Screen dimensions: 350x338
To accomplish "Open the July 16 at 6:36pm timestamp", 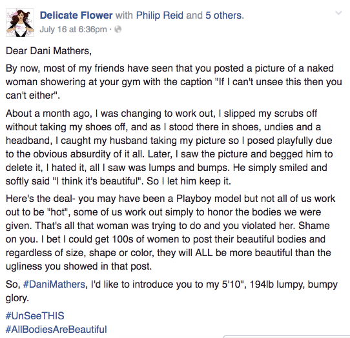I will 73,29.
